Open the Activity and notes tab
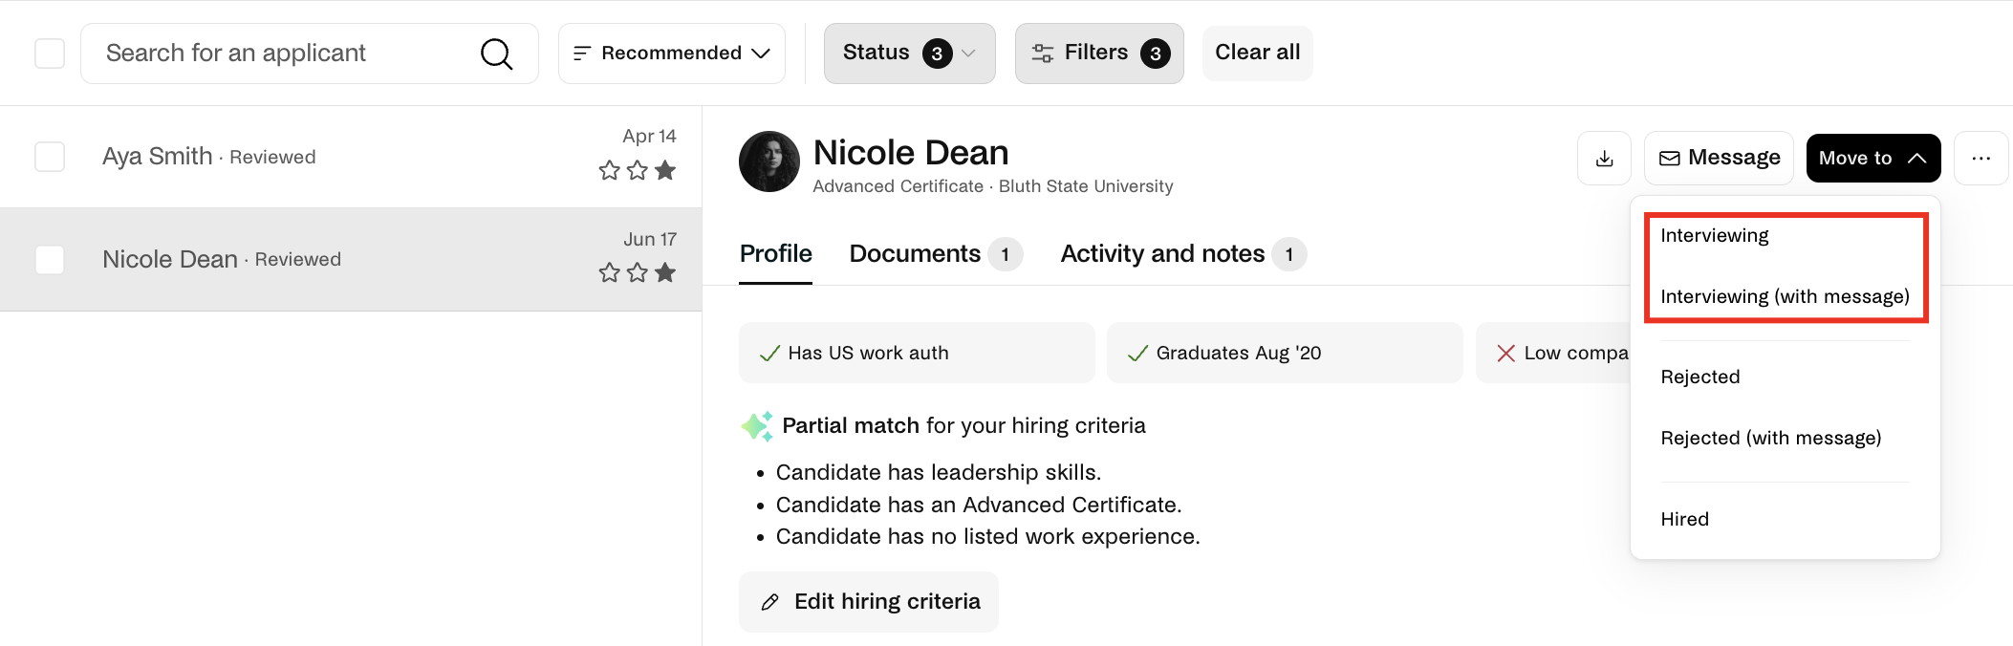Image resolution: width=2013 pixels, height=646 pixels. click(1183, 254)
